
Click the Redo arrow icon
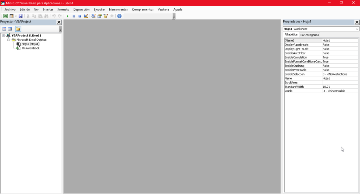[x=60, y=16]
